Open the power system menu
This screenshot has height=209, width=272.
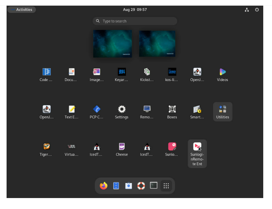pyautogui.click(x=257, y=10)
